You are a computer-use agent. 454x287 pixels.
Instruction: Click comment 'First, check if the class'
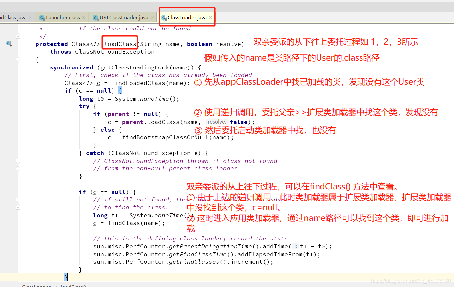coord(158,75)
